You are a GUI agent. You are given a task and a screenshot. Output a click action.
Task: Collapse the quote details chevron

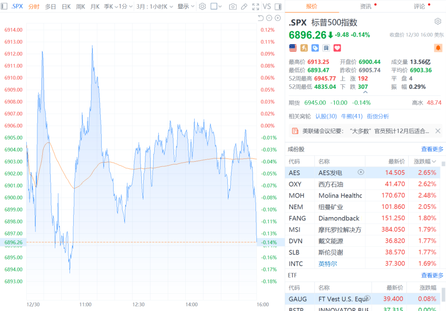[x=365, y=93]
